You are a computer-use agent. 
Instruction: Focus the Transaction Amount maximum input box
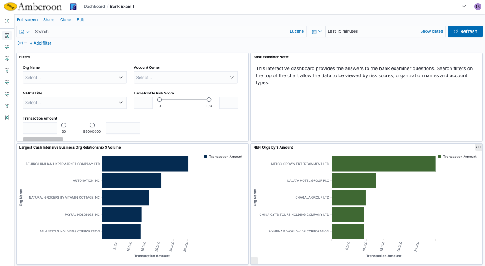point(123,128)
